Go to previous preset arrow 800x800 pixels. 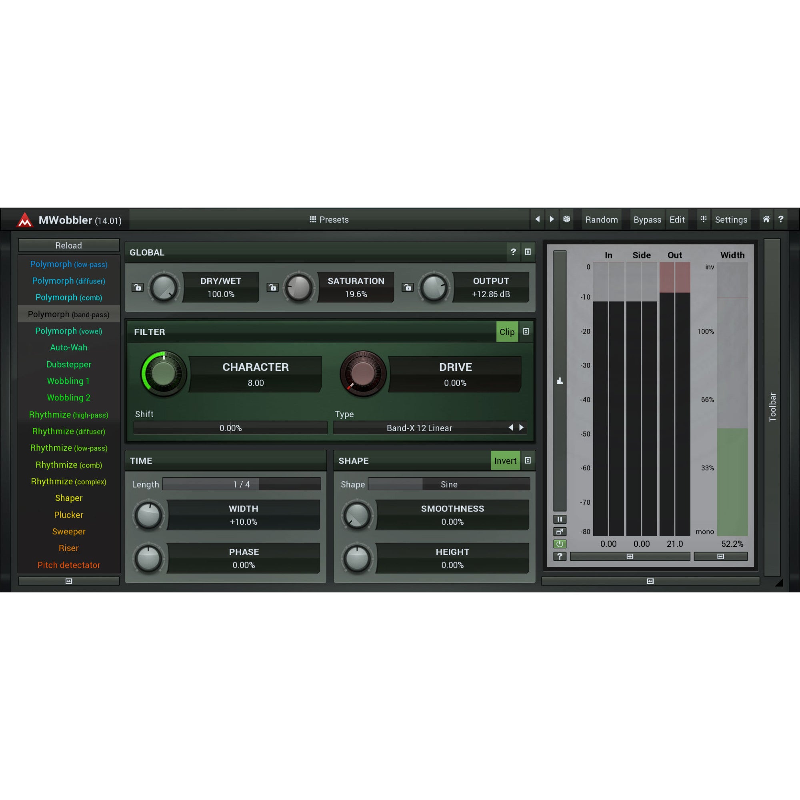coord(537,219)
